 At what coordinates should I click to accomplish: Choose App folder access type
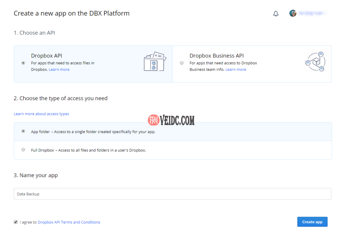tap(23, 131)
